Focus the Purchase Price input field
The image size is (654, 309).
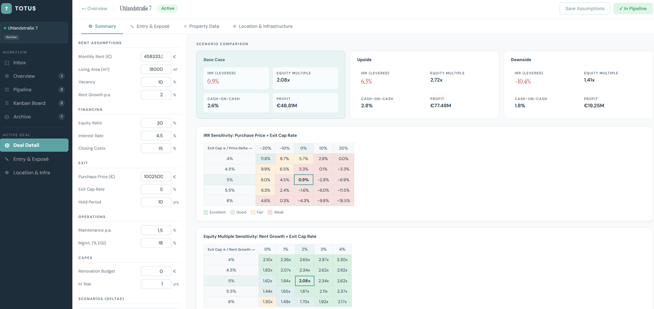click(156, 177)
